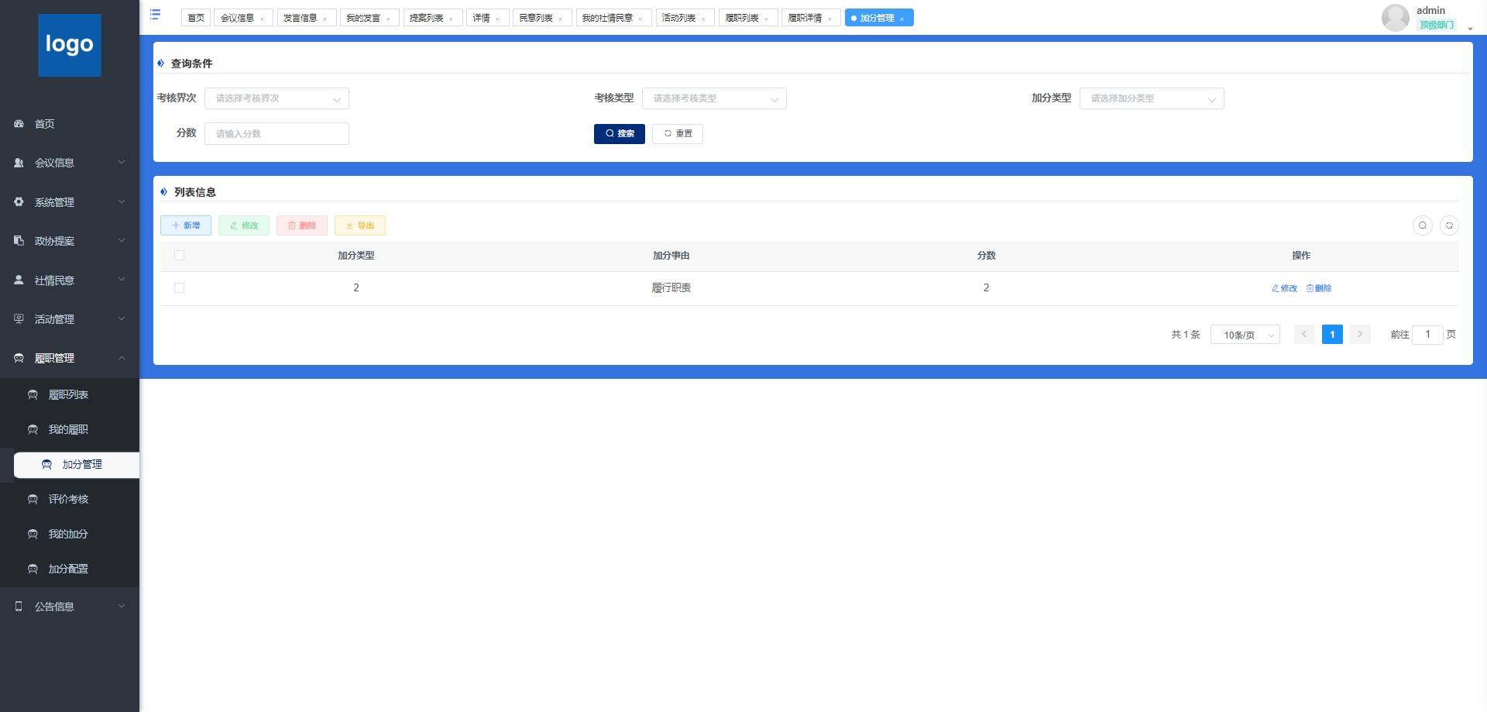Close the 会议信息 tab
The image size is (1487, 712).
click(x=263, y=19)
